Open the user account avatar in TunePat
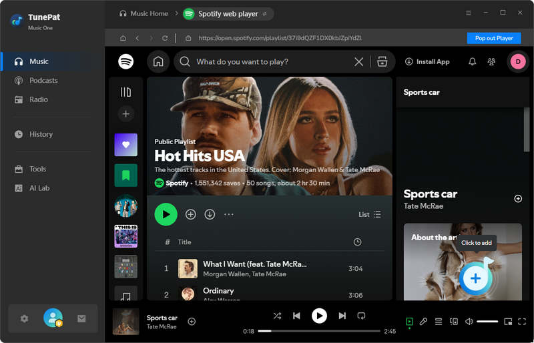The width and height of the screenshot is (534, 343). click(53, 318)
